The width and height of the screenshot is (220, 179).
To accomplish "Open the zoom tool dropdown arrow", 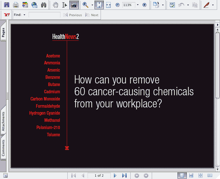I will click(x=92, y=5).
